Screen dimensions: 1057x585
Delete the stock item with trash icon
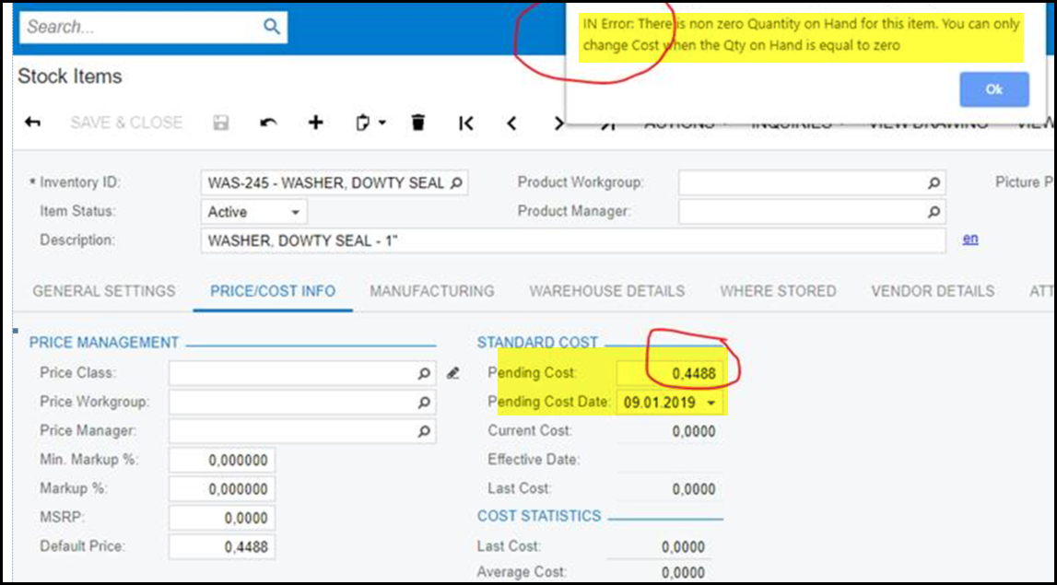click(x=418, y=123)
